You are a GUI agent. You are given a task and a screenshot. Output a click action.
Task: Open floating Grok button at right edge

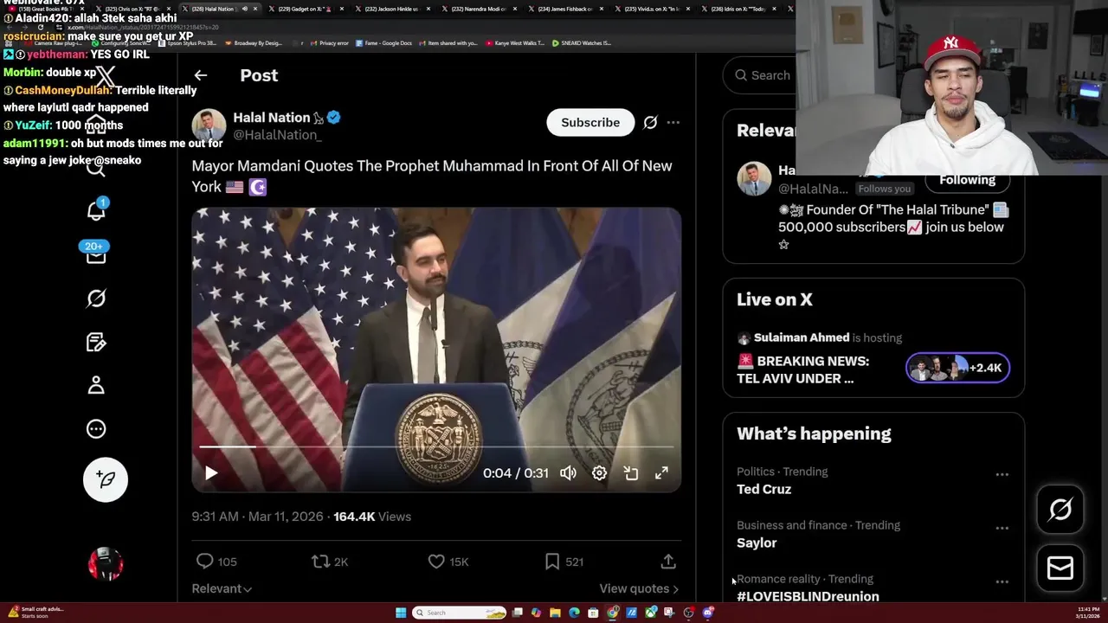(1060, 510)
